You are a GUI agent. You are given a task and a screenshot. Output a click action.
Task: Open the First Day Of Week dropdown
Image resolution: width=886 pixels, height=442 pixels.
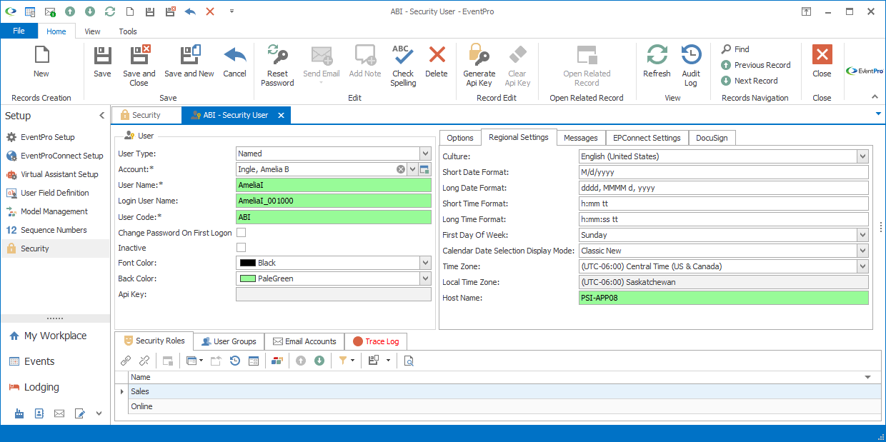click(862, 235)
